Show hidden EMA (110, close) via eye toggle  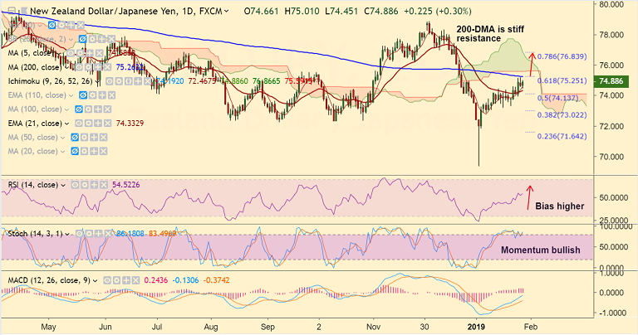pos(83,95)
